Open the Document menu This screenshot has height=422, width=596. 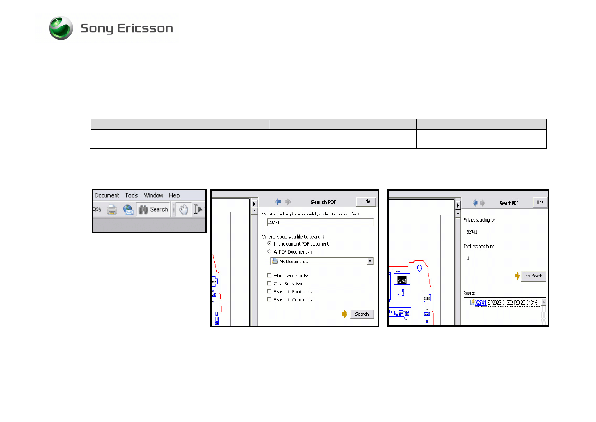107,195
